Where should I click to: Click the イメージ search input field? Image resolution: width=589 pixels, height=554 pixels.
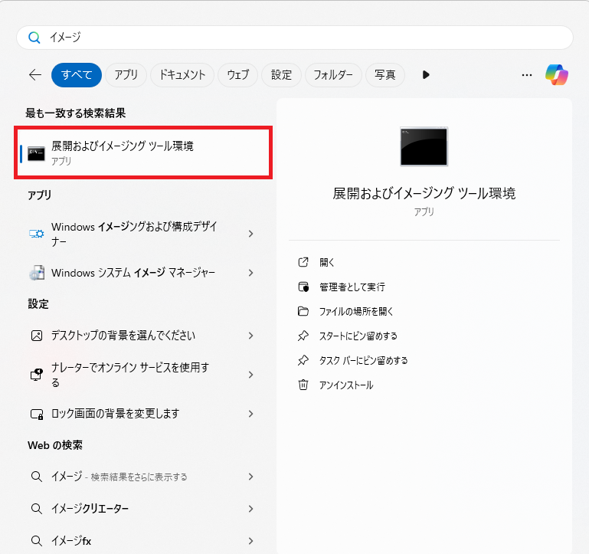[294, 38]
